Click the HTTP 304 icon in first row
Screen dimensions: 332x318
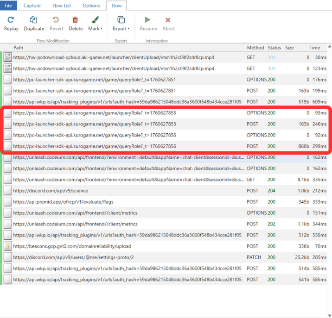click(7, 57)
